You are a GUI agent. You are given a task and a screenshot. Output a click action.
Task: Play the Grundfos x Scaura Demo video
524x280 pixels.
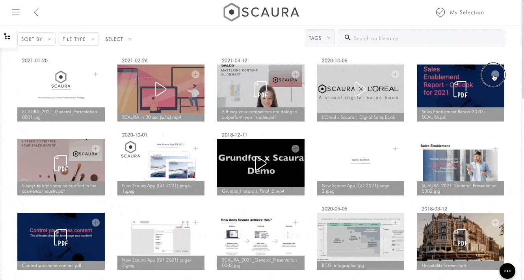point(260,164)
